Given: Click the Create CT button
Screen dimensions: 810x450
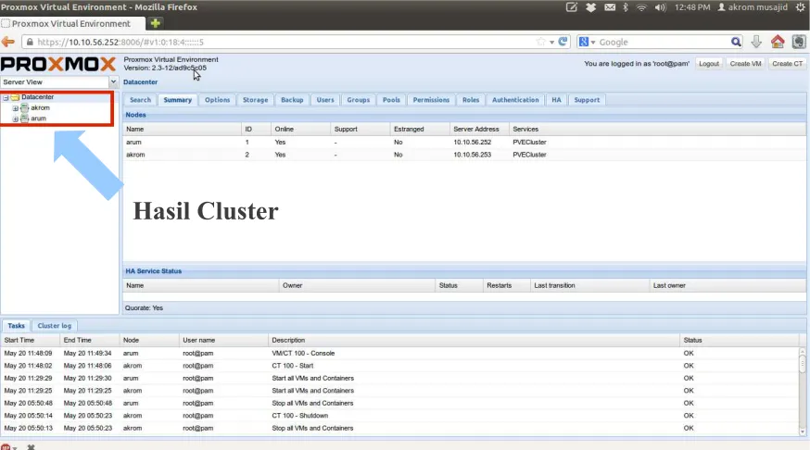Looking at the screenshot, I should pyautogui.click(x=787, y=64).
